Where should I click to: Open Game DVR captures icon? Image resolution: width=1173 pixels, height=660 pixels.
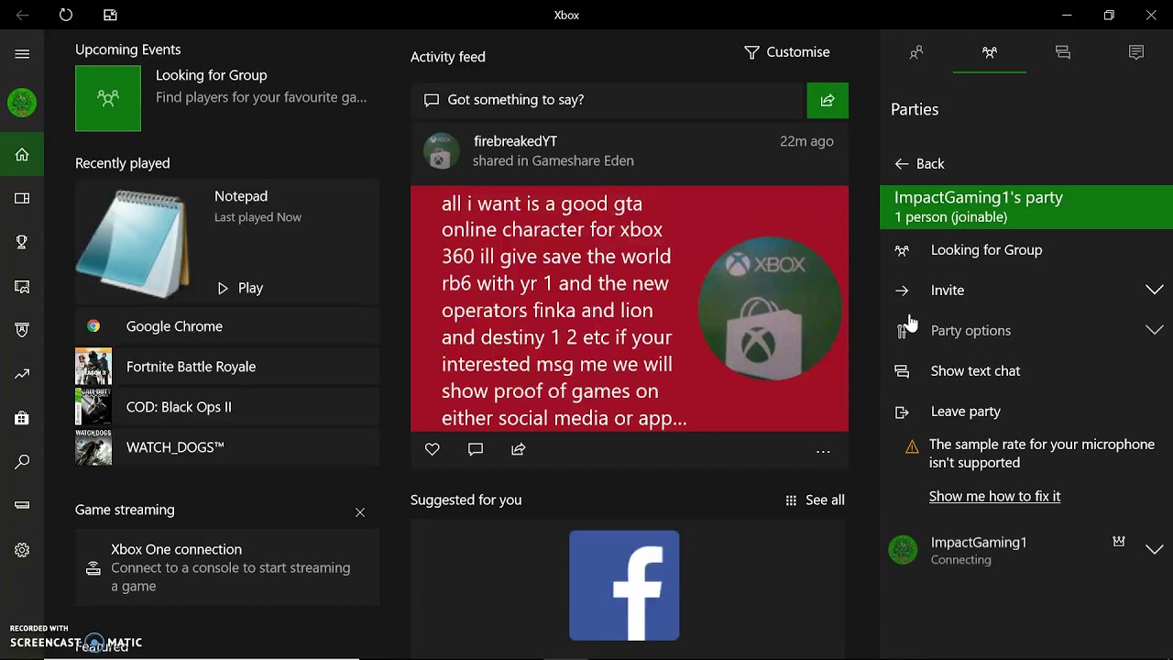coord(22,287)
